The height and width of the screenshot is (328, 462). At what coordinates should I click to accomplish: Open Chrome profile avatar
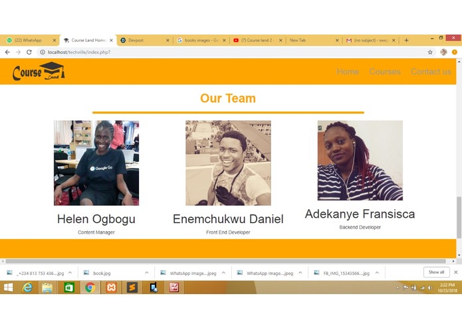tap(443, 52)
